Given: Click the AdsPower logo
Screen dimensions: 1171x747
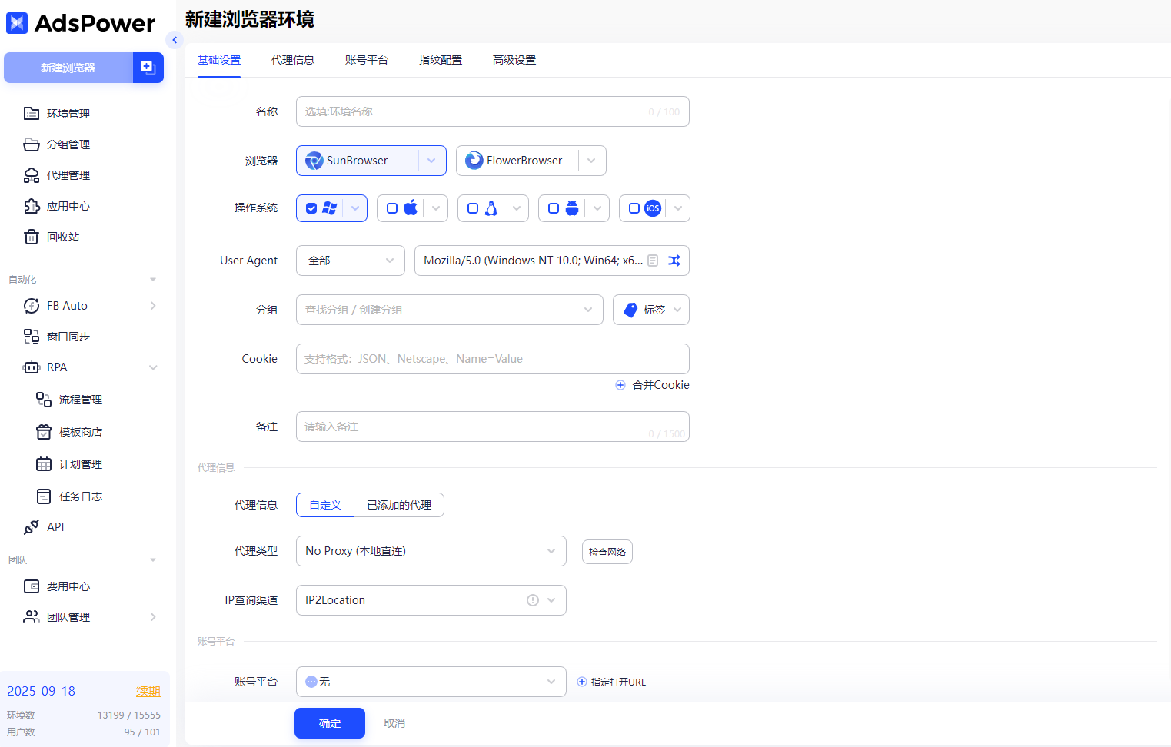Looking at the screenshot, I should point(81,23).
